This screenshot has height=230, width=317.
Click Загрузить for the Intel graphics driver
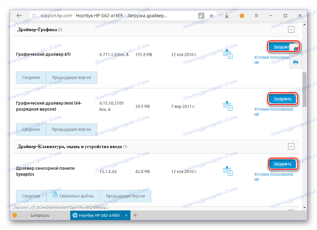point(283,99)
